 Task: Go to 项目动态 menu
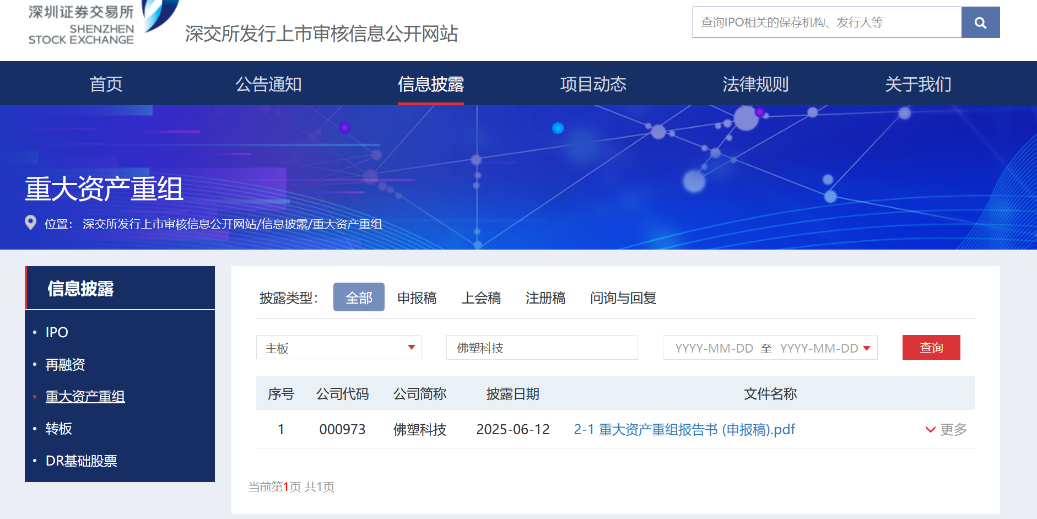pyautogui.click(x=593, y=84)
